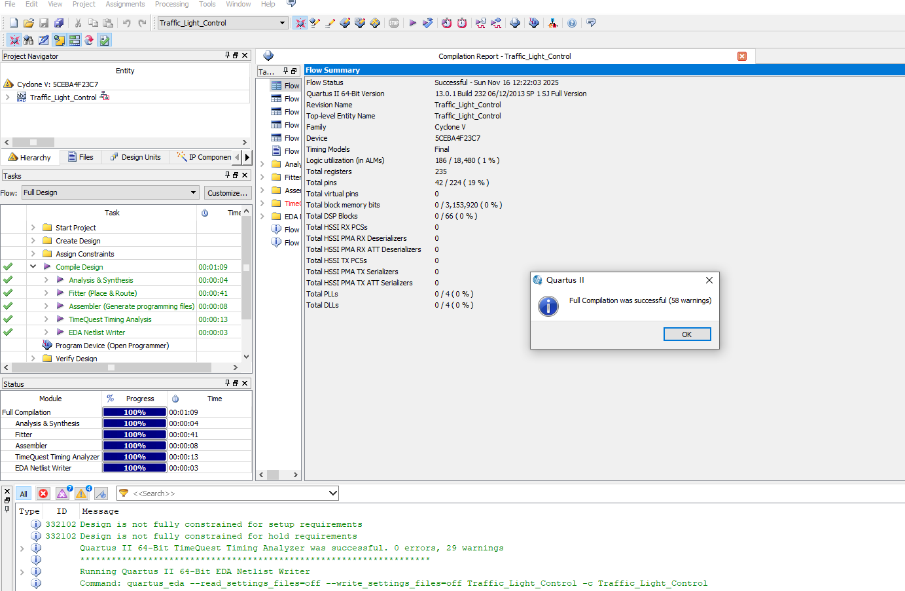
Task: Open the Analysis & Synthesis task link
Action: (x=101, y=280)
